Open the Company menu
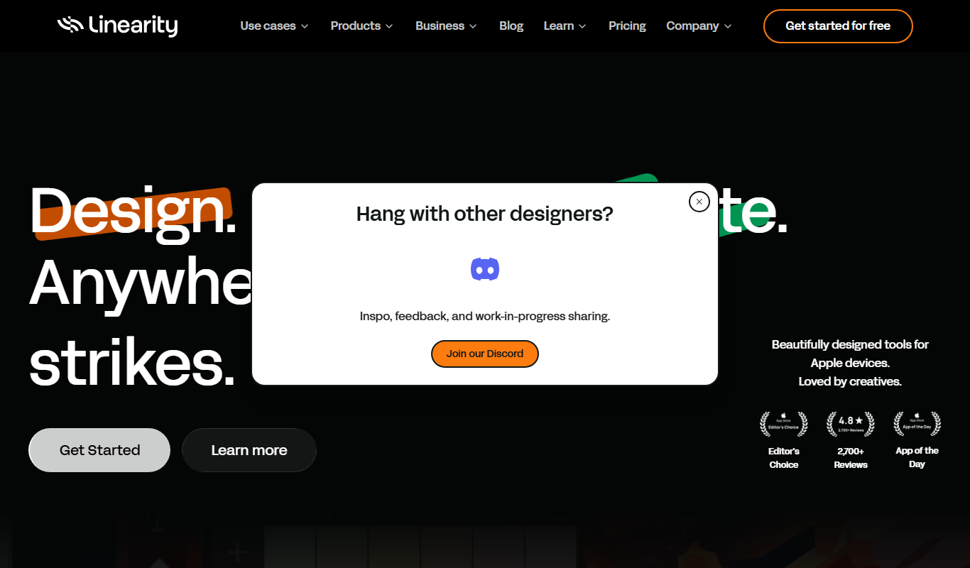Image resolution: width=970 pixels, height=568 pixels. coord(699,26)
